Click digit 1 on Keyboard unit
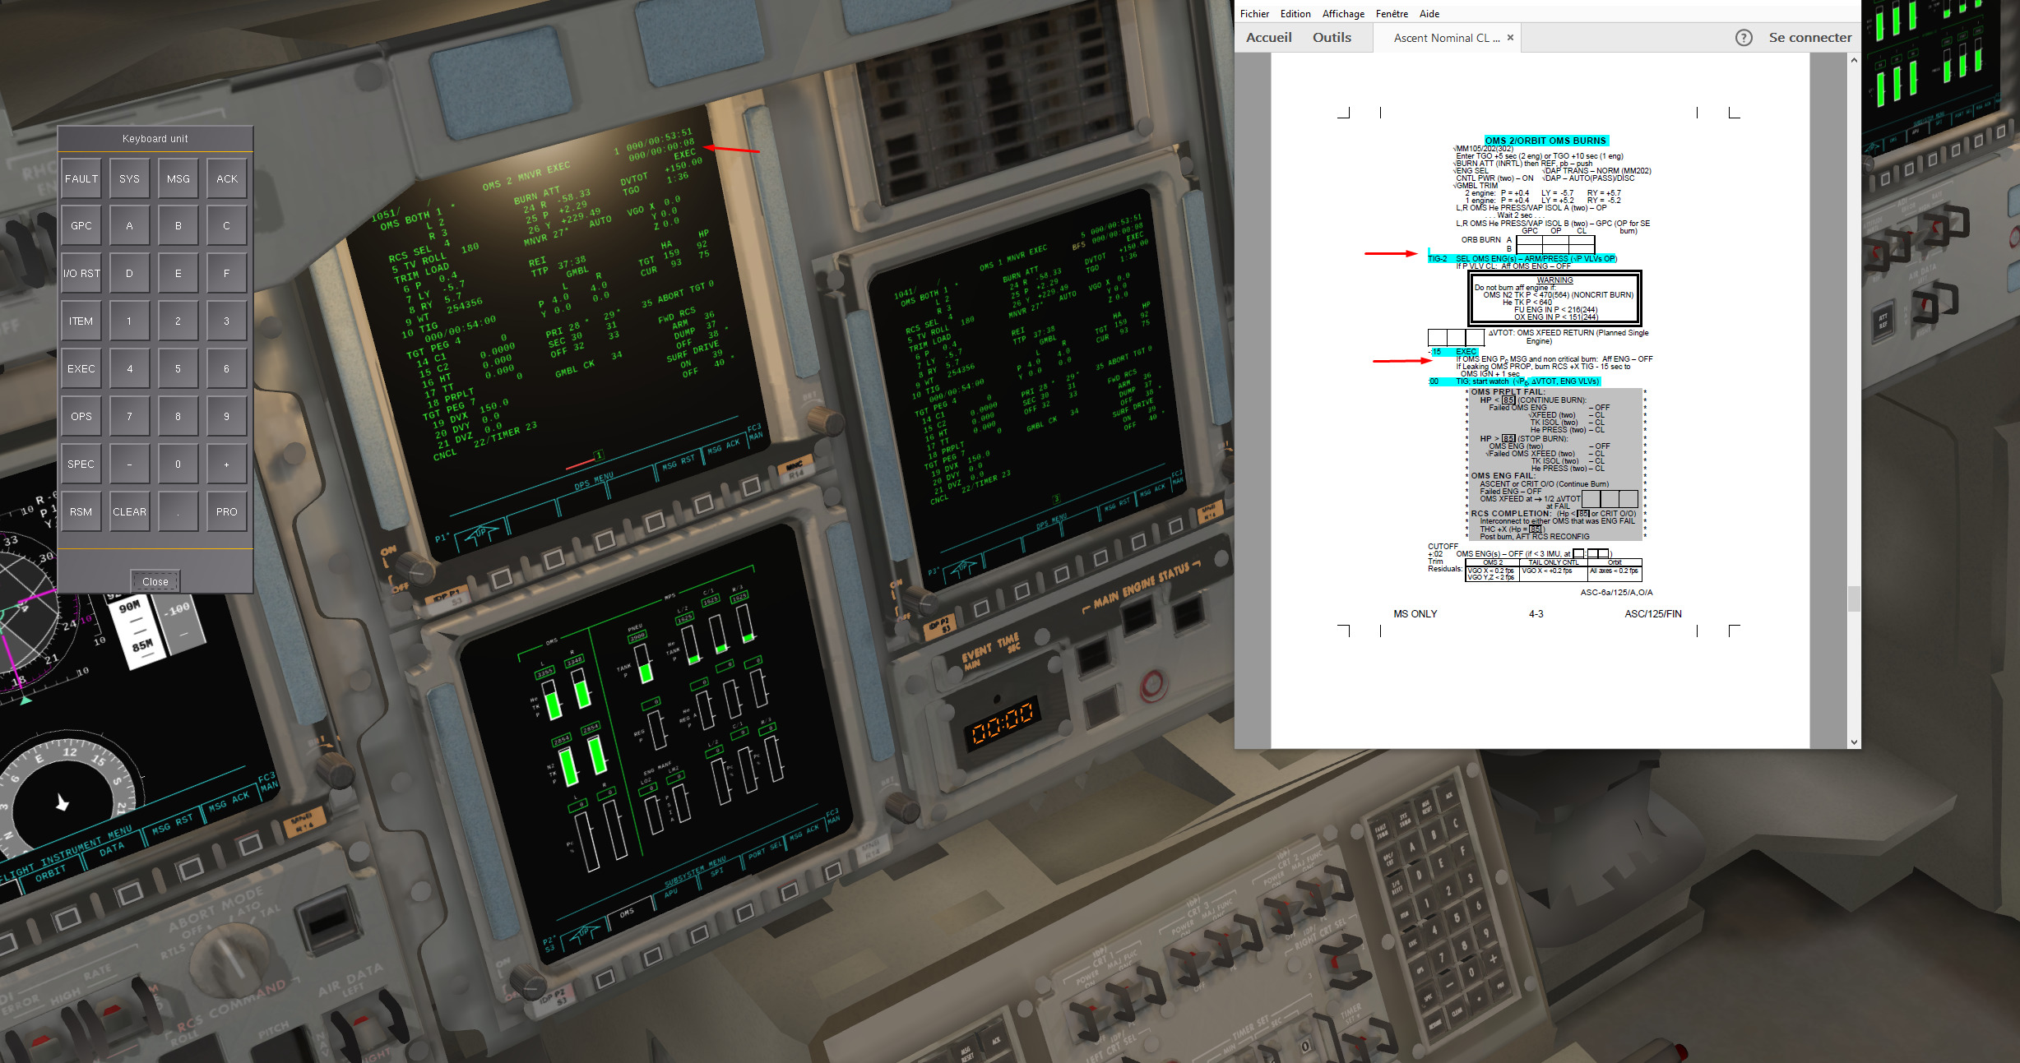 click(129, 321)
